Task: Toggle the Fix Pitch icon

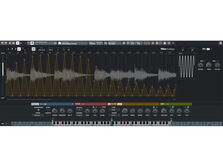Action: click(106, 43)
